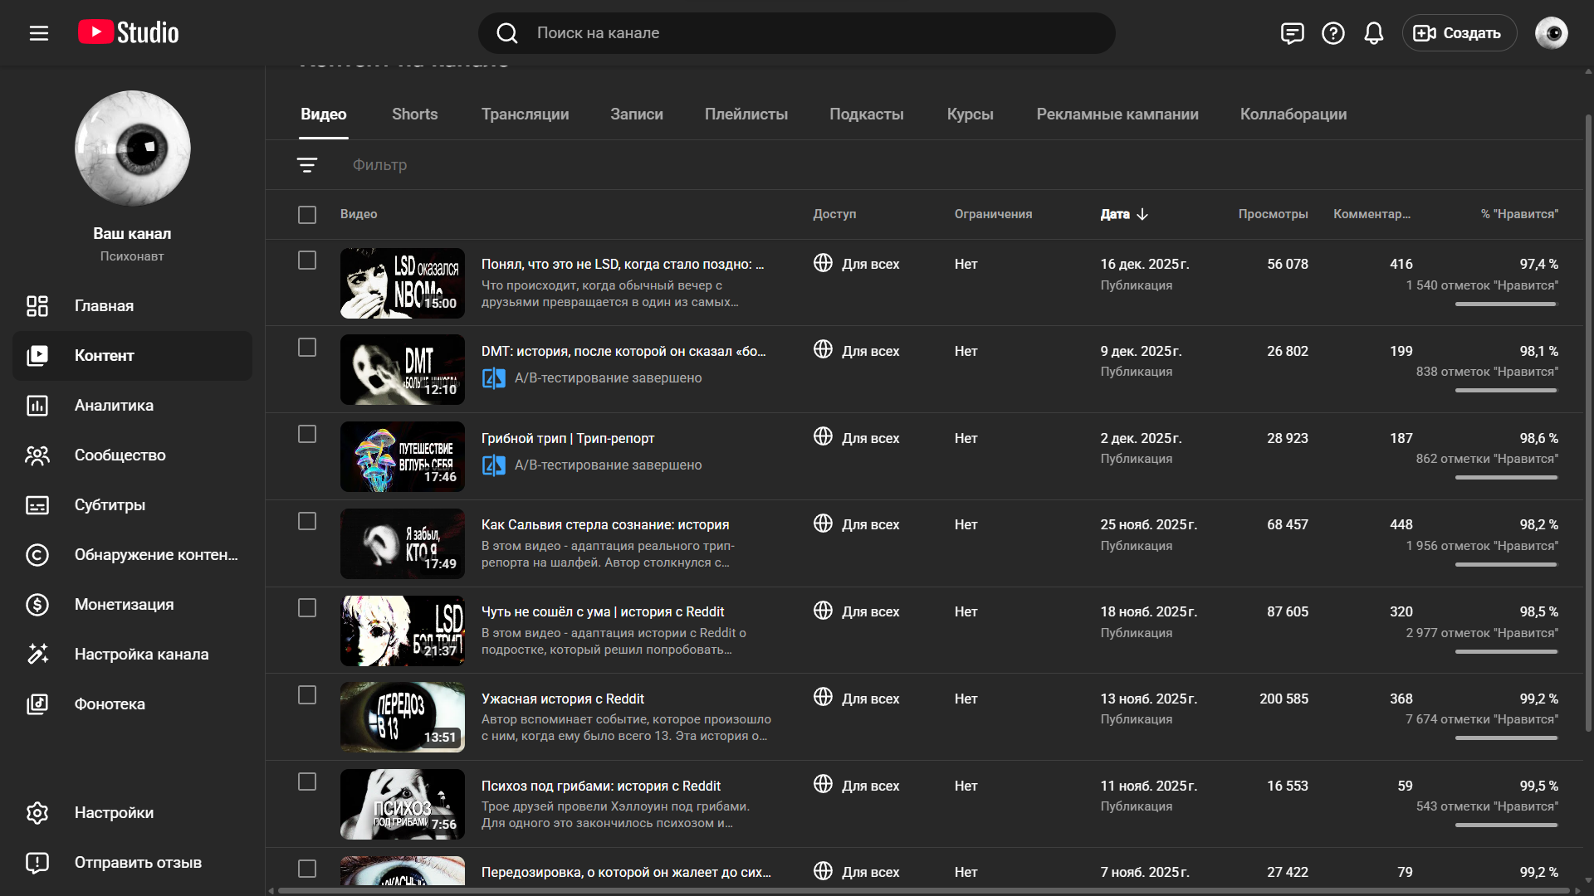Click the notifications bell icon

(1374, 33)
